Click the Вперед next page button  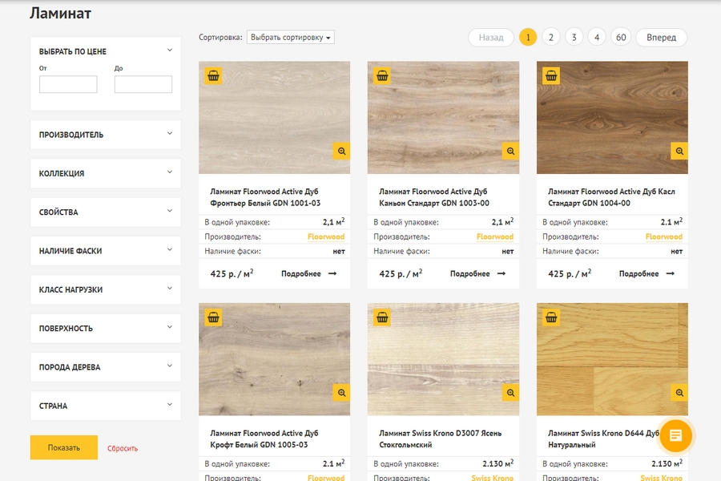(x=661, y=37)
